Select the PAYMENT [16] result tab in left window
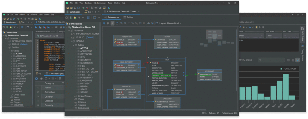This screenshot has height=119, width=308. point(54,73)
